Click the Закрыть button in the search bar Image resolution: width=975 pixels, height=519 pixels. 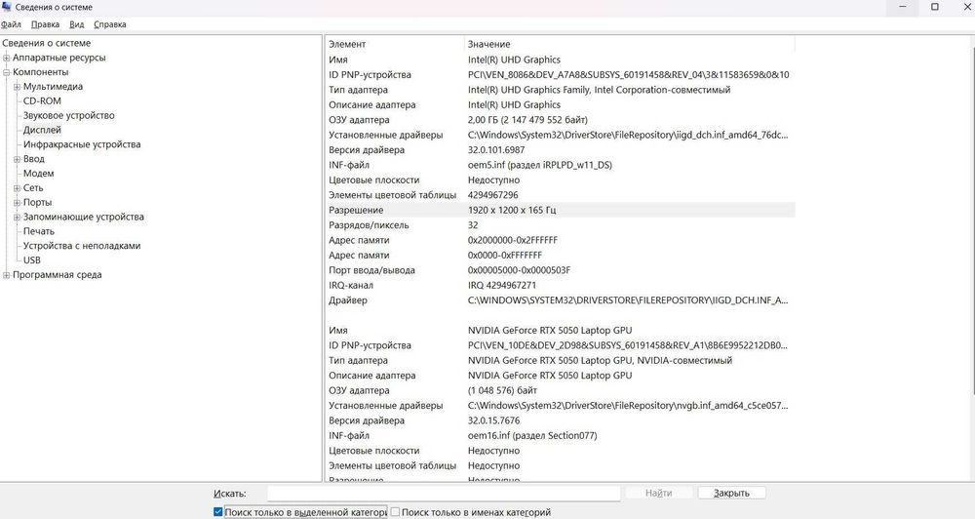point(731,493)
